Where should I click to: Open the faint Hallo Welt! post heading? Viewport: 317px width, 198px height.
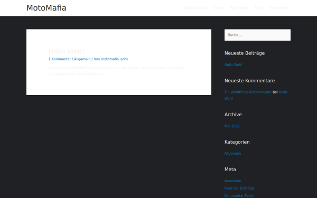coord(67,51)
